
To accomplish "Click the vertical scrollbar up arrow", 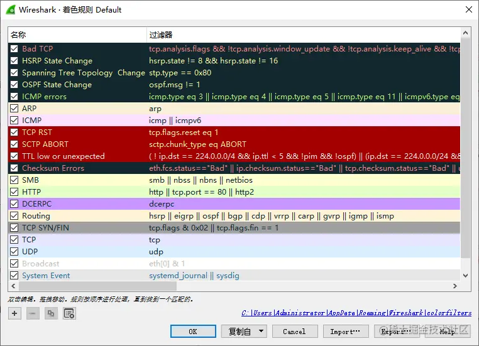I will coord(465,33).
